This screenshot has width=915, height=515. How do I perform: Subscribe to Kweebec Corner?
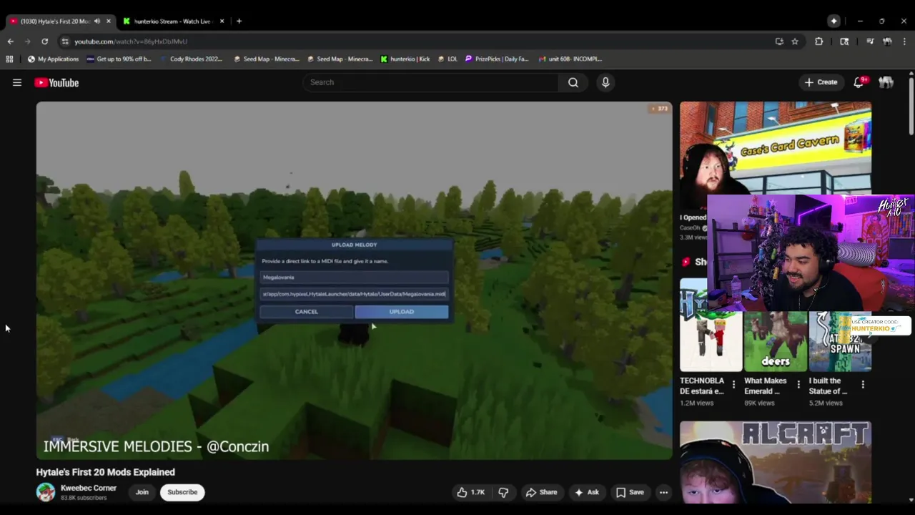tap(182, 492)
